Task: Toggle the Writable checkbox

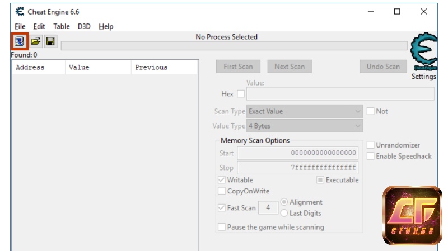Action: (x=221, y=180)
